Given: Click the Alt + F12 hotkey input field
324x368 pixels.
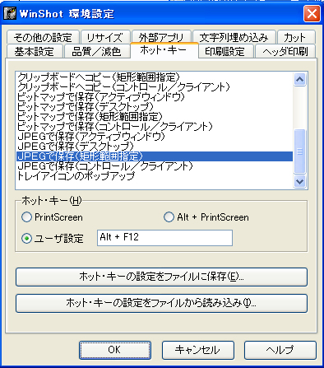Looking at the screenshot, I should coord(164,238).
